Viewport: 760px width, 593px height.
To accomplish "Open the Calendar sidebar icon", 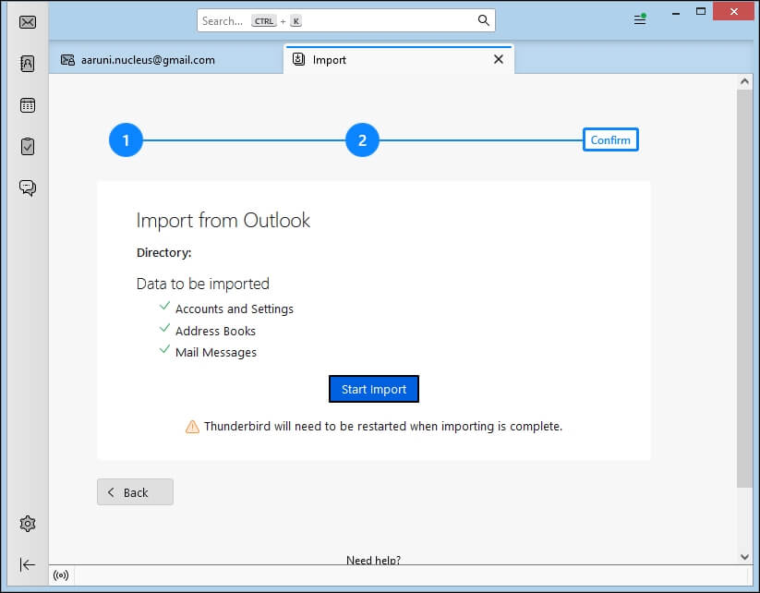I will [x=28, y=105].
